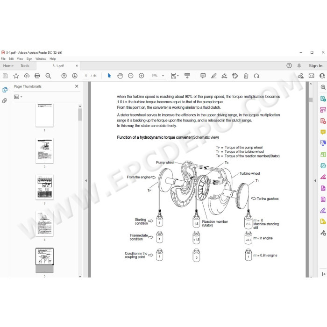Click the Sign In button
The height and width of the screenshot is (327, 327).
coord(315,66)
